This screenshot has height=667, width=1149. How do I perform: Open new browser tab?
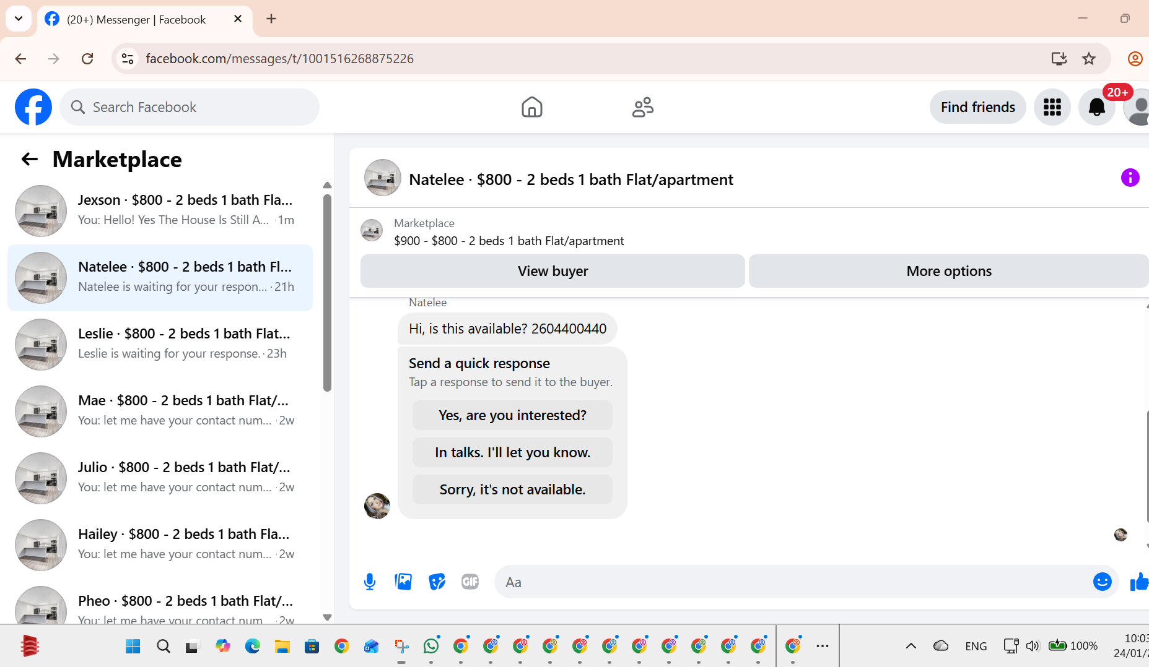coord(271,19)
